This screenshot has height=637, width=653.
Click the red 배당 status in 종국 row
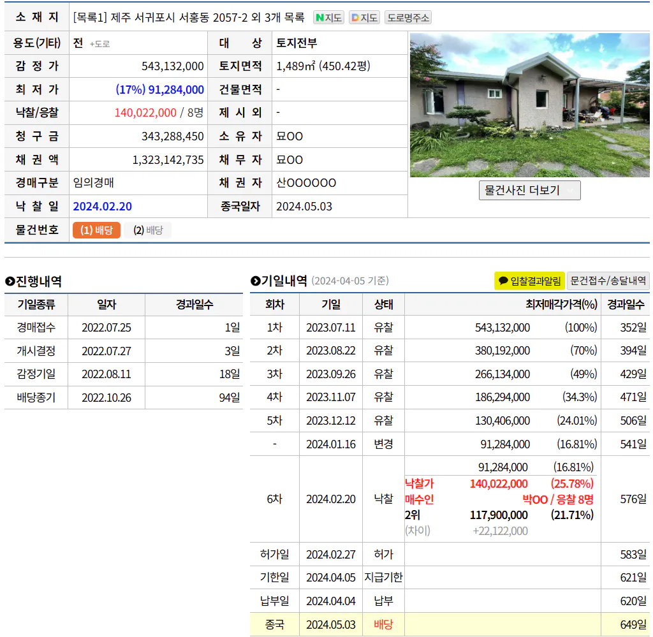click(x=383, y=624)
